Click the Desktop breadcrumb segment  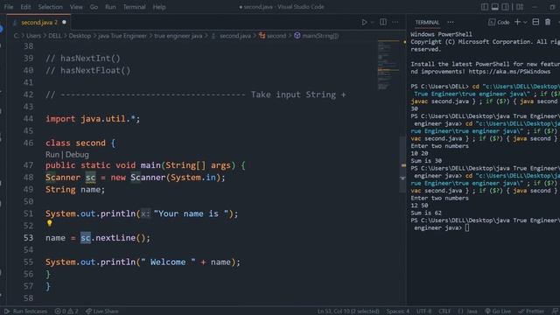coord(80,36)
